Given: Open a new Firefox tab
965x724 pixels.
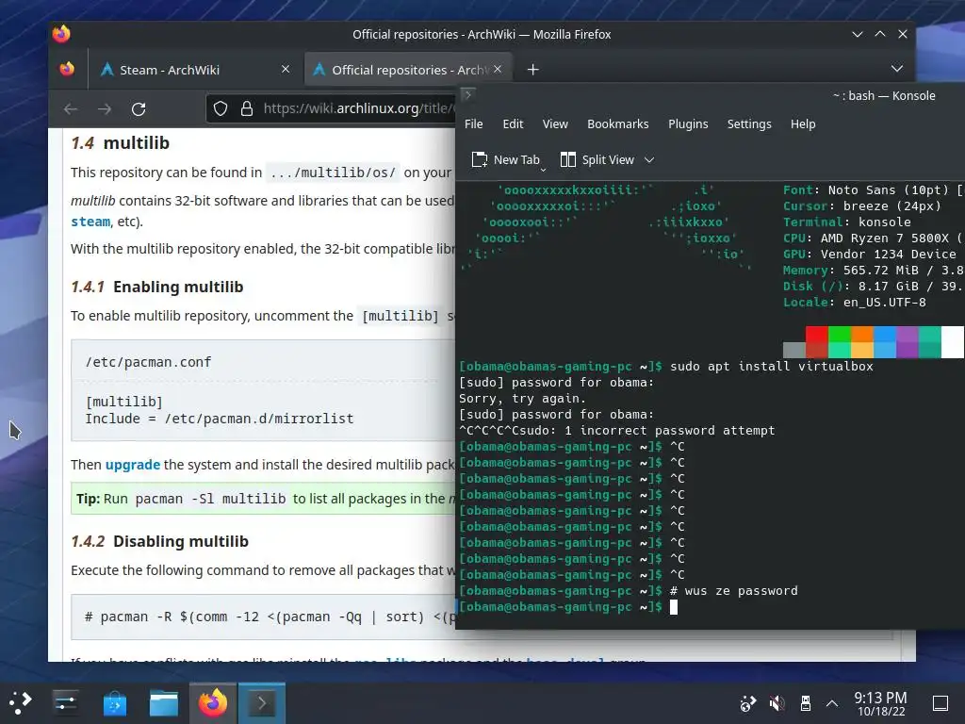Looking at the screenshot, I should [533, 70].
